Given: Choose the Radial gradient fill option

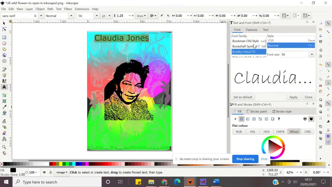Looking at the screenshot, I should 254,119.
